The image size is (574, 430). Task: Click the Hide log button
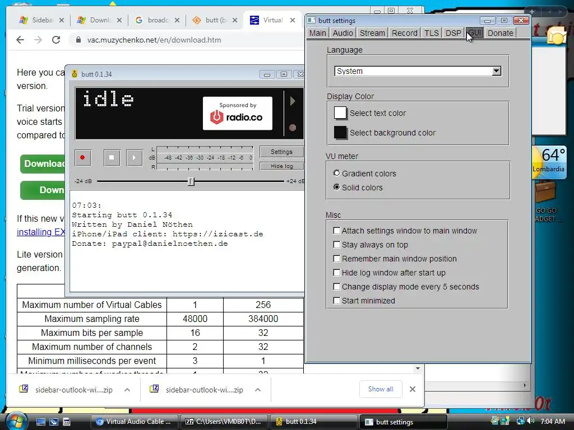tap(281, 166)
